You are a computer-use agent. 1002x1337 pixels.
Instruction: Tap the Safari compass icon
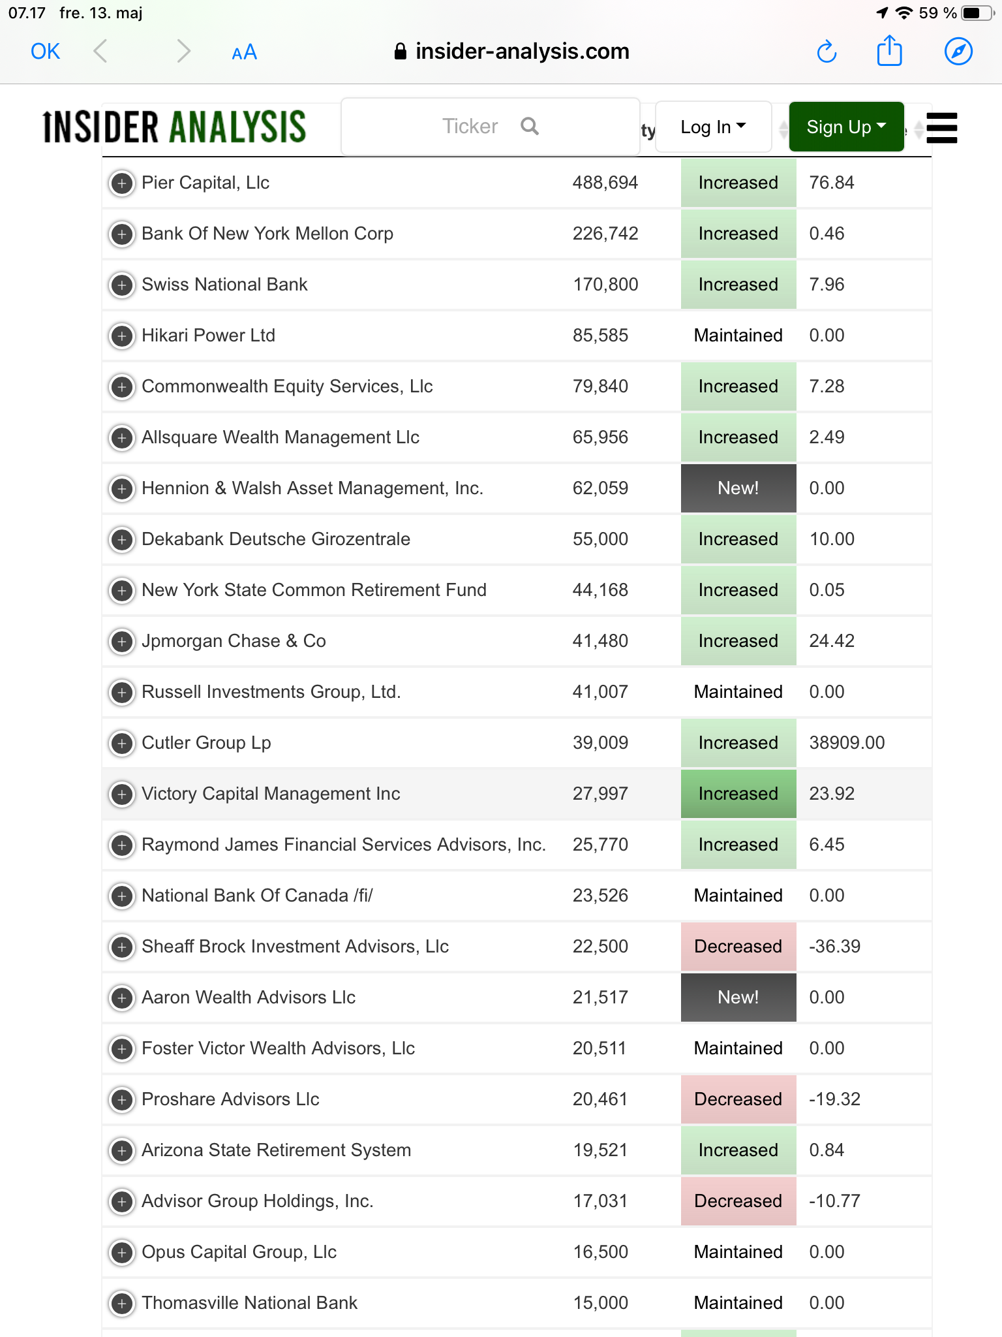[x=958, y=52]
